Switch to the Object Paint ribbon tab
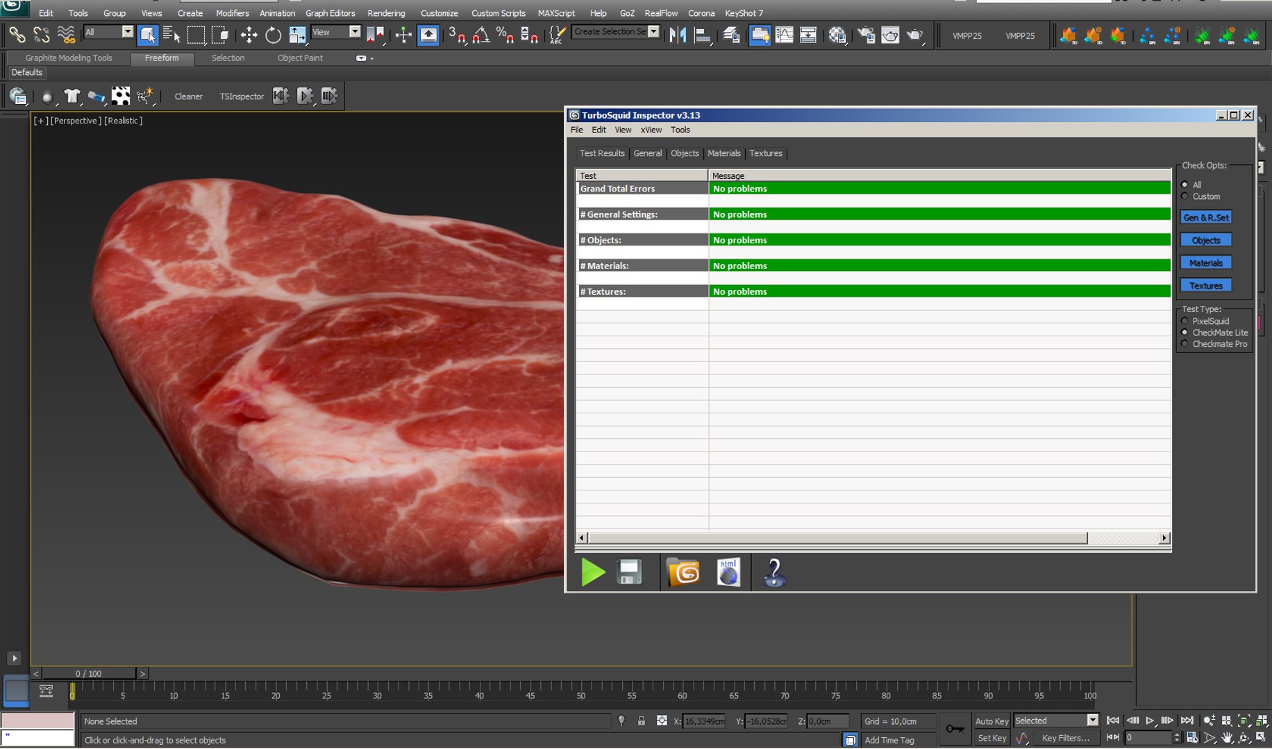The height and width of the screenshot is (749, 1272). [x=300, y=58]
